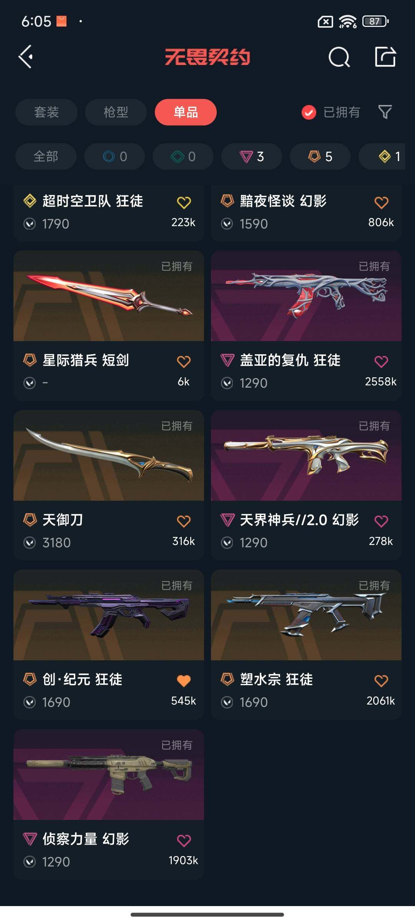Favorite 天界神兵//2.0 幻影 heart toggle
This screenshot has width=415, height=923.
tap(381, 521)
